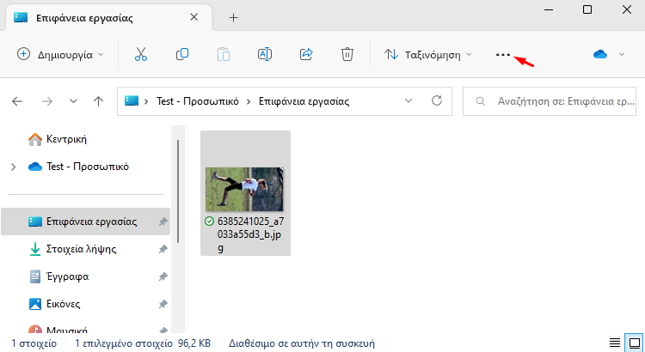Select Κεντρική in the navigation pane

[x=66, y=139]
